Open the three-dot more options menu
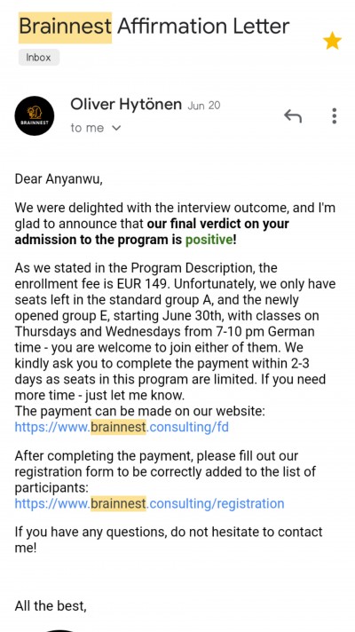Viewport: 355px width, 632px height. pyautogui.click(x=334, y=116)
